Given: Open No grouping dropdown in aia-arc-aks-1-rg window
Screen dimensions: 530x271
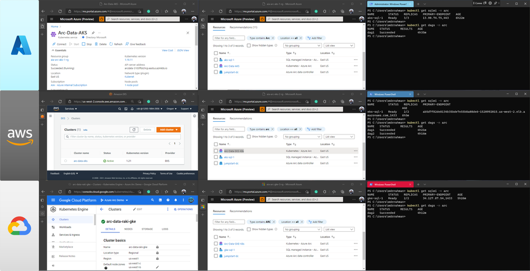Looking at the screenshot, I should coord(302,46).
